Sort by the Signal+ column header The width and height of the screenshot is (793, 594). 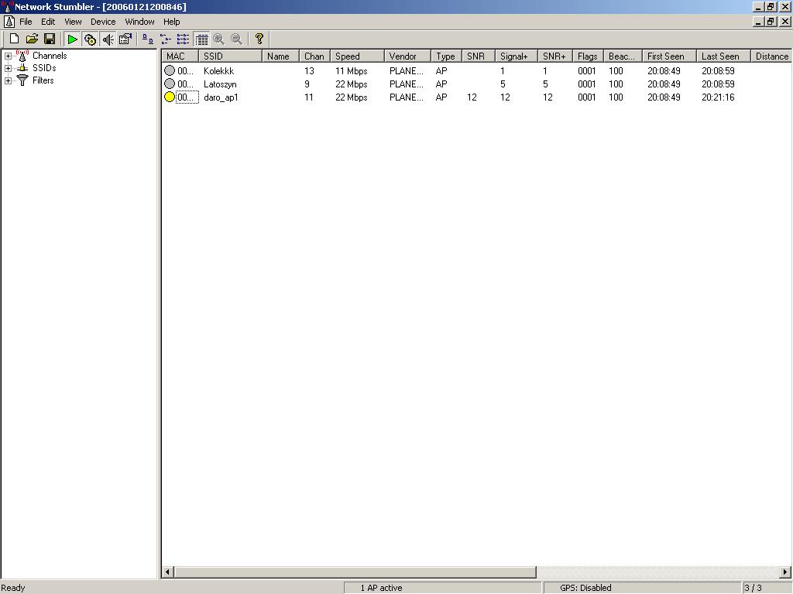pos(517,56)
